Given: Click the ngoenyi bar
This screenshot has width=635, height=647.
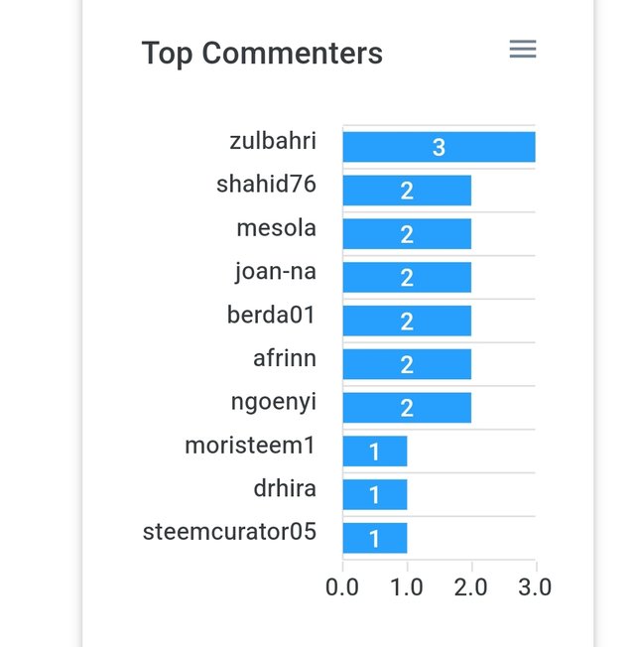Looking at the screenshot, I should (407, 408).
